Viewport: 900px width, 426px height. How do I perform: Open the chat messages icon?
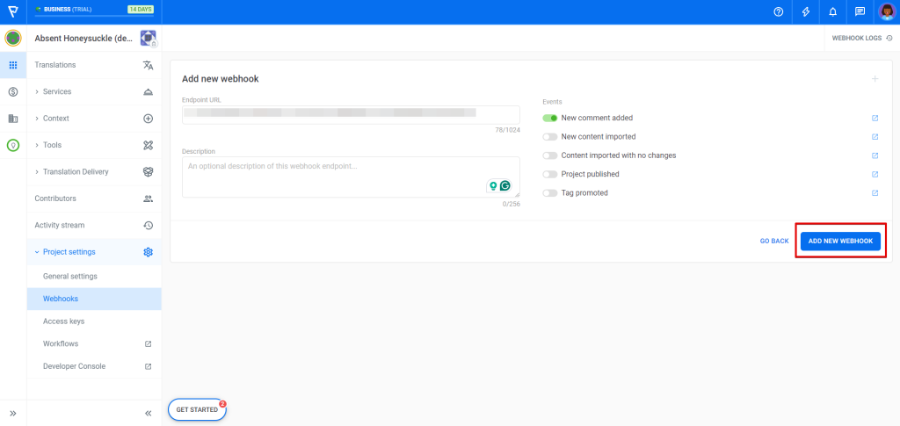[x=860, y=12]
